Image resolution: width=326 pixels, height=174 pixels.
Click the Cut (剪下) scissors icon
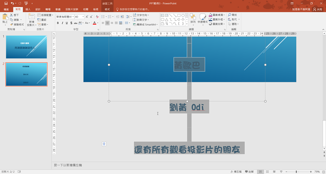(11, 15)
